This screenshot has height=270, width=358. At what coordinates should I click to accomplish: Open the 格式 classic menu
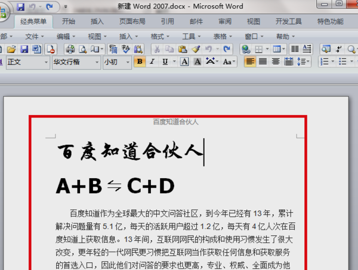(x=160, y=36)
